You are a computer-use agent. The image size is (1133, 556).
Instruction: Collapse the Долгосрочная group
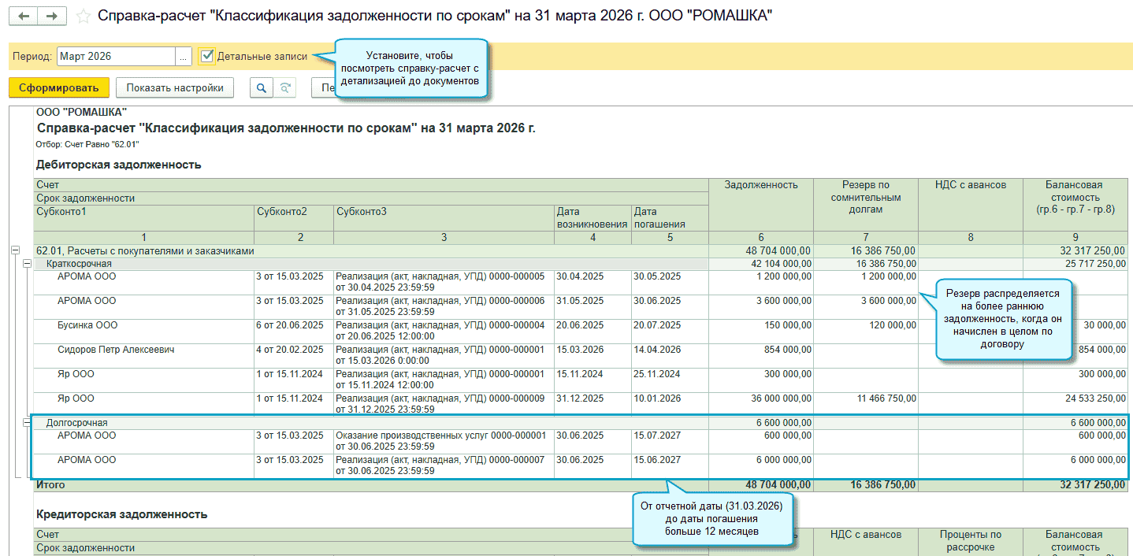click(x=28, y=423)
